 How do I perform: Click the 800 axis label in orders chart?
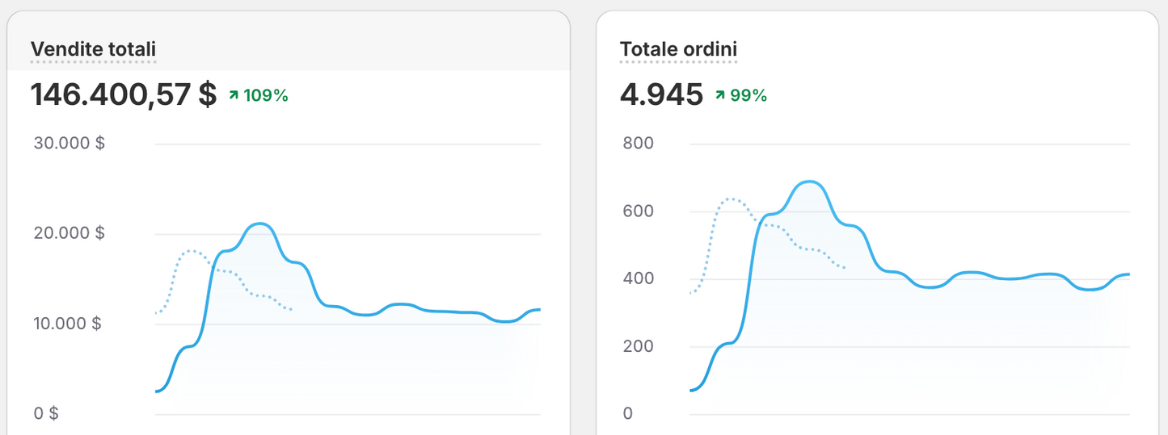(x=638, y=144)
